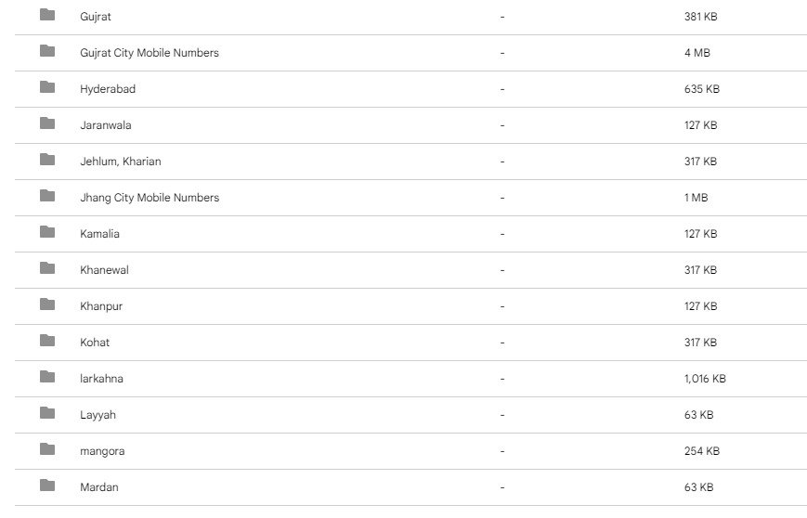Click the 381 KB size for Gujrat
Screen dimensions: 807x518
coord(700,17)
